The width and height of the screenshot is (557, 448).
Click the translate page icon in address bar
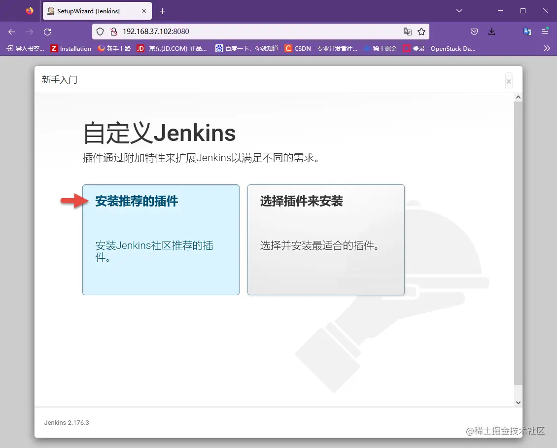[408, 32]
